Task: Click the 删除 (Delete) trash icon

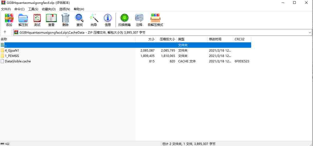Action: tap(65, 18)
